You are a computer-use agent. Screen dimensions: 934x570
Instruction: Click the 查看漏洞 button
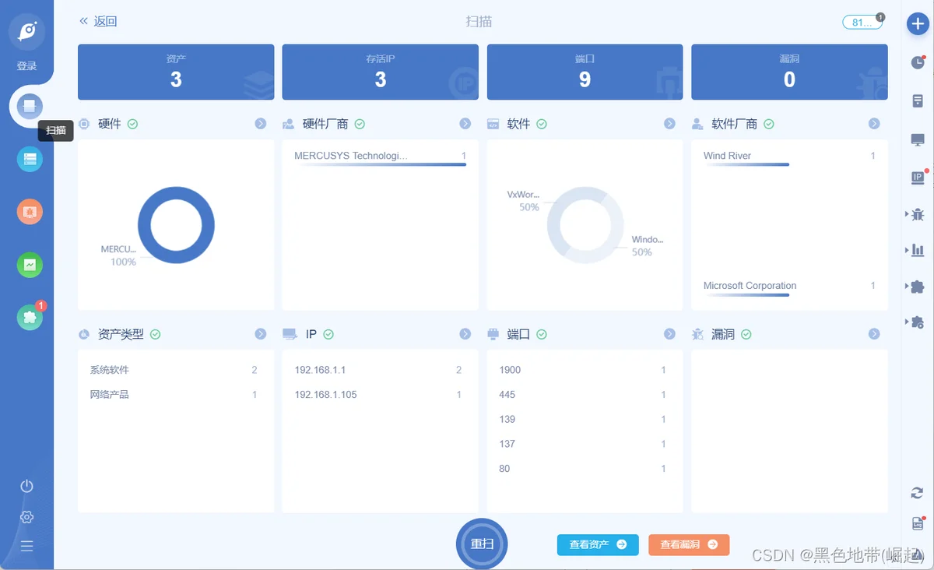[689, 545]
